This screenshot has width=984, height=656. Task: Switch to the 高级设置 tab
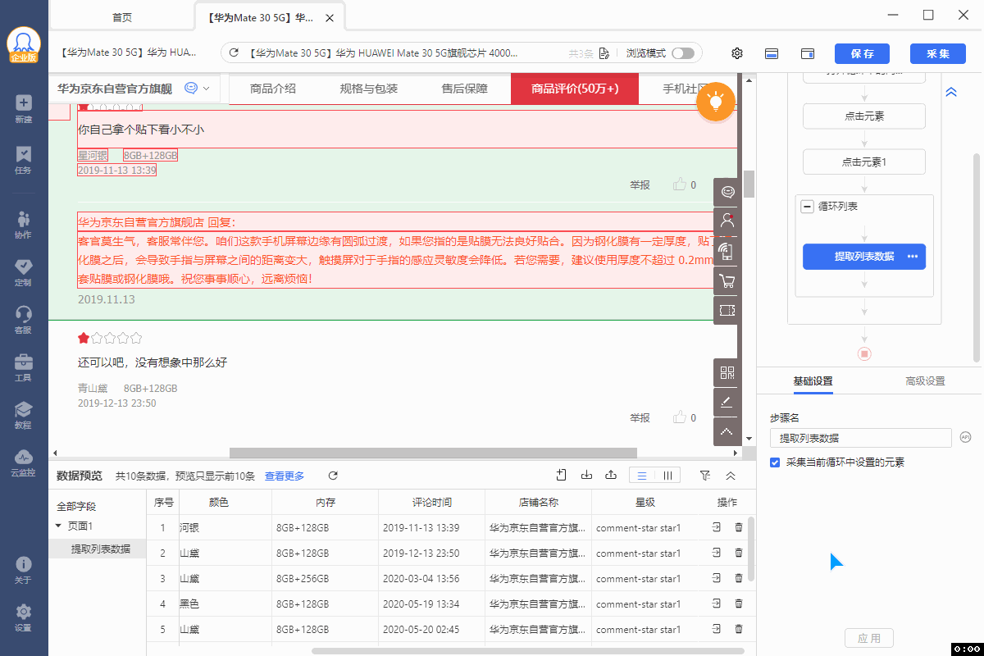pos(925,381)
